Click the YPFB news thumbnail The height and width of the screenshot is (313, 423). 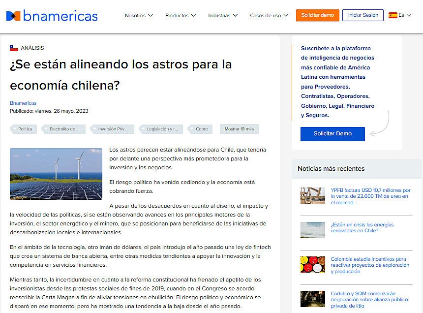[x=313, y=195]
